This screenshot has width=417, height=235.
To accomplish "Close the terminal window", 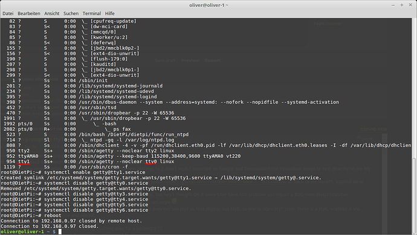I will click(410, 5).
